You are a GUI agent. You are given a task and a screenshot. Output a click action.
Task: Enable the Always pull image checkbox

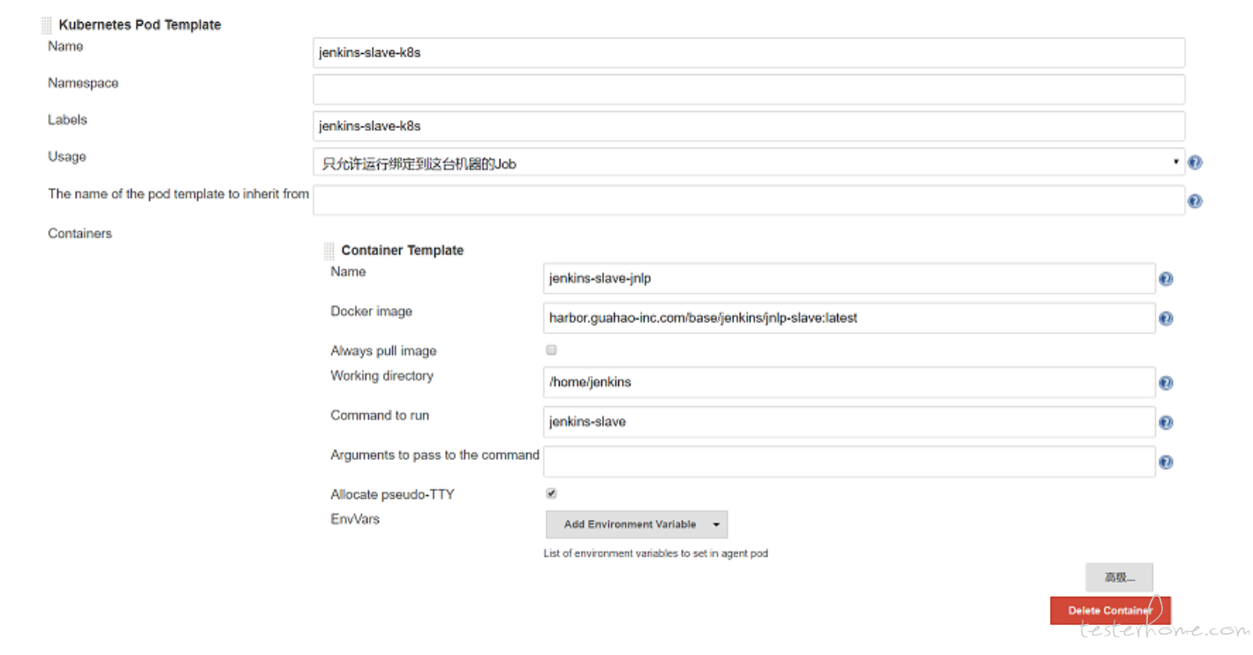[552, 350]
